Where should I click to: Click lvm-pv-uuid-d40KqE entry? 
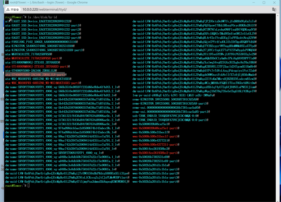pos(173,95)
